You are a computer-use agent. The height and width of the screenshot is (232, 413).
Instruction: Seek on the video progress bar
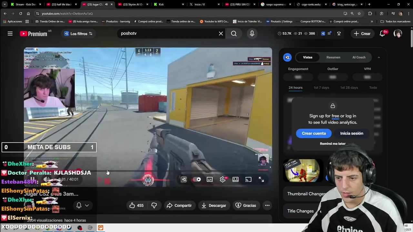pyautogui.click(x=148, y=171)
